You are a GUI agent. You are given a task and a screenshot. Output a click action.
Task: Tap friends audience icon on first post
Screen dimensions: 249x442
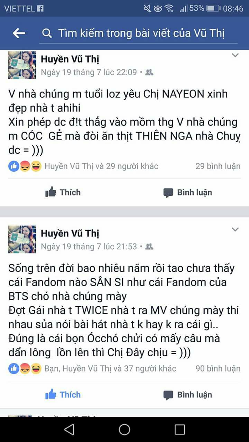(x=149, y=73)
